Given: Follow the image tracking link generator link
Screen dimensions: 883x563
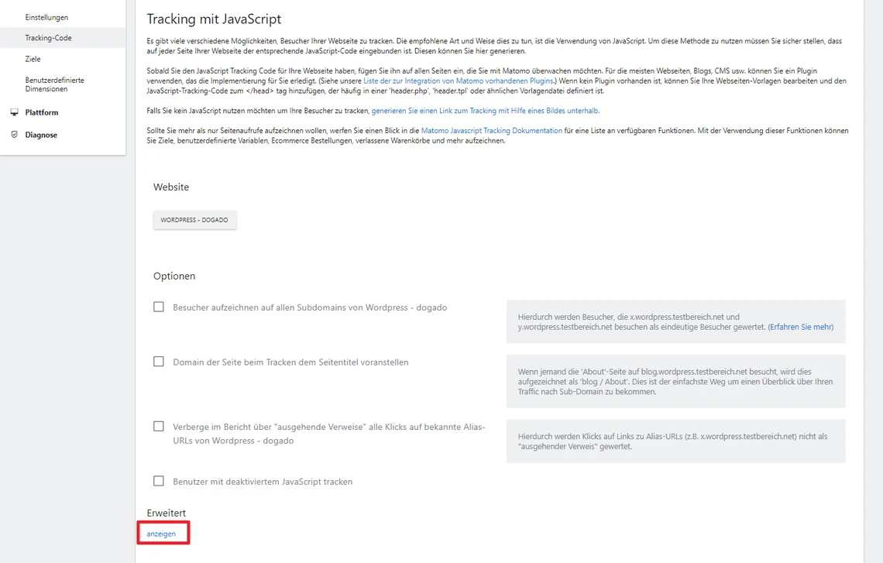Looking at the screenshot, I should click(x=485, y=111).
